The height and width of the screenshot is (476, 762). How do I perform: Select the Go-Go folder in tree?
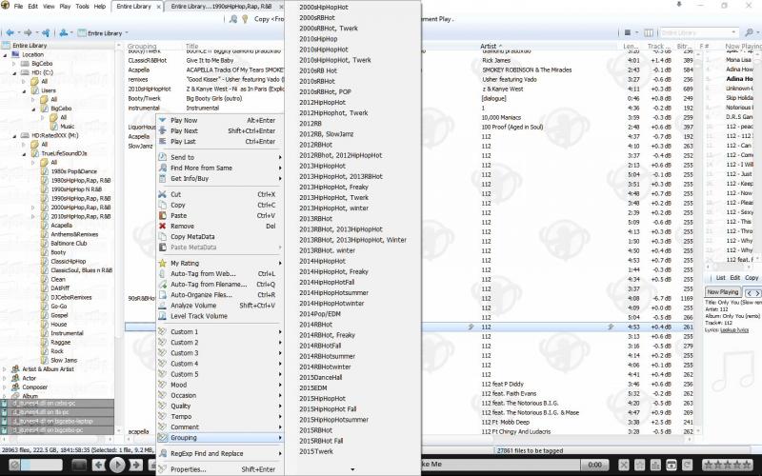click(x=59, y=306)
